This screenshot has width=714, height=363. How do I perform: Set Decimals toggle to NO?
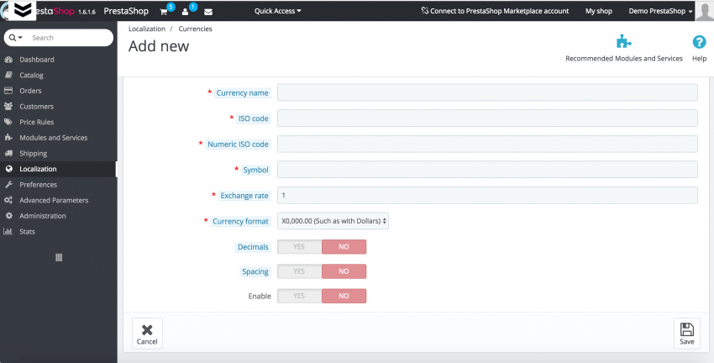pyautogui.click(x=344, y=247)
